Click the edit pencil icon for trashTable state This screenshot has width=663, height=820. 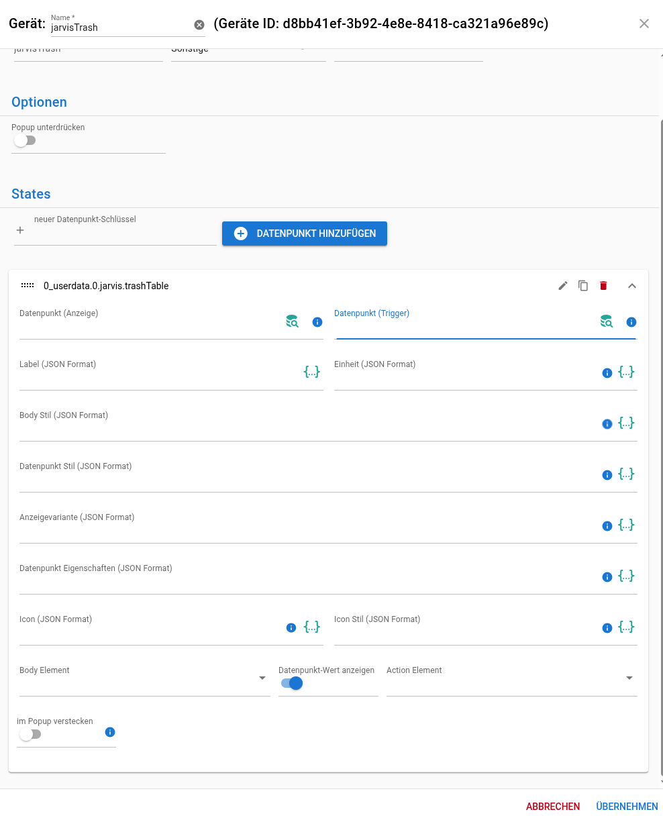pos(563,286)
